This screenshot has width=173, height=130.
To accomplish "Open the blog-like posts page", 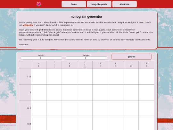I will (99, 4).
